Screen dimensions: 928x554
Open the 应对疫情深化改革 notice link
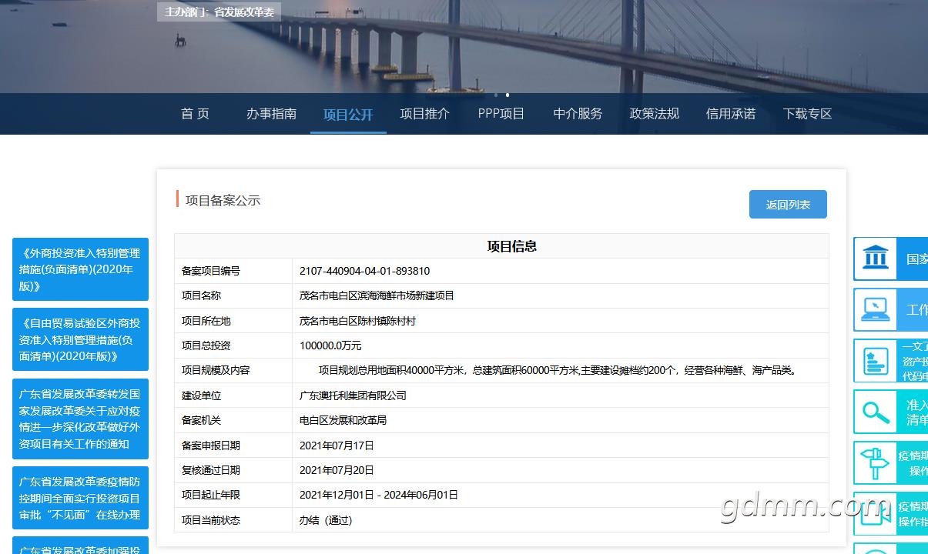tap(80, 419)
